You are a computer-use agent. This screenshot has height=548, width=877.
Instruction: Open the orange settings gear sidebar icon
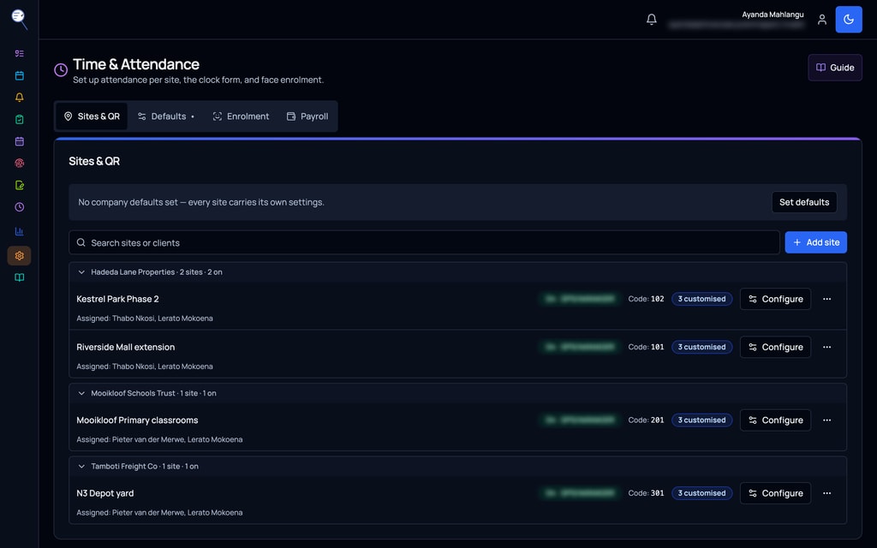pyautogui.click(x=20, y=255)
